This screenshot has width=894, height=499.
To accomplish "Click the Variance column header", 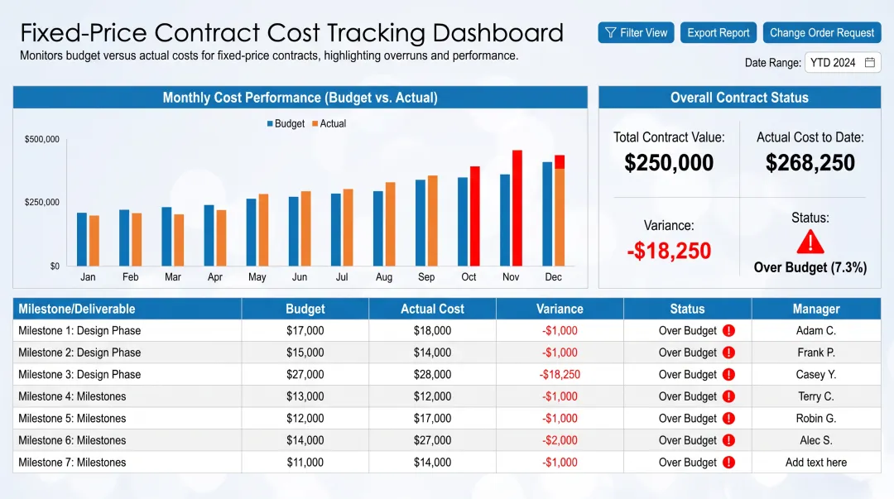I will [x=560, y=309].
